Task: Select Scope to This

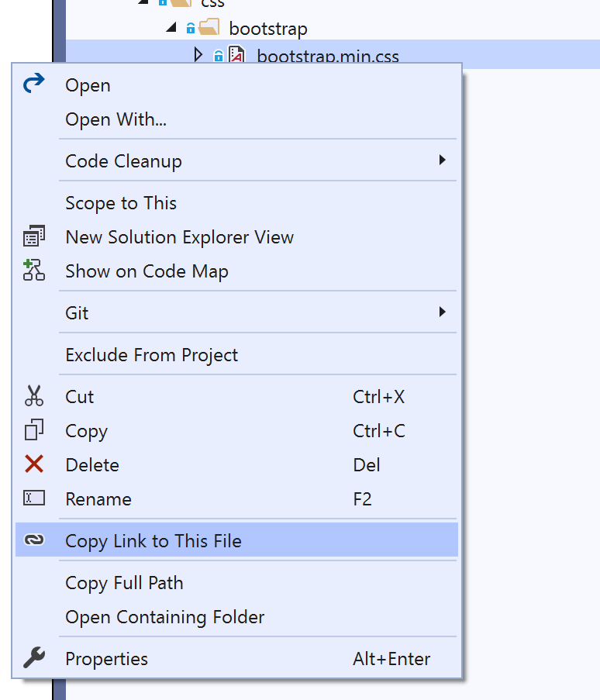Action: 121,203
